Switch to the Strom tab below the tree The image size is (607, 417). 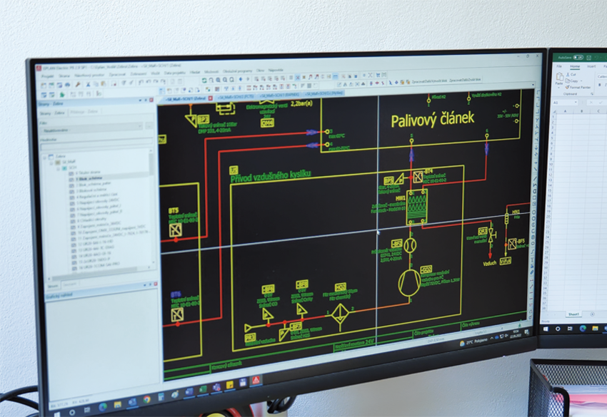tap(53, 286)
